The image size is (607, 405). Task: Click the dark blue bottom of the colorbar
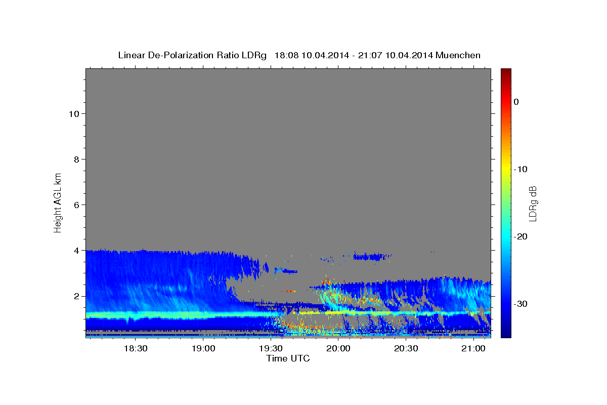pos(506,333)
